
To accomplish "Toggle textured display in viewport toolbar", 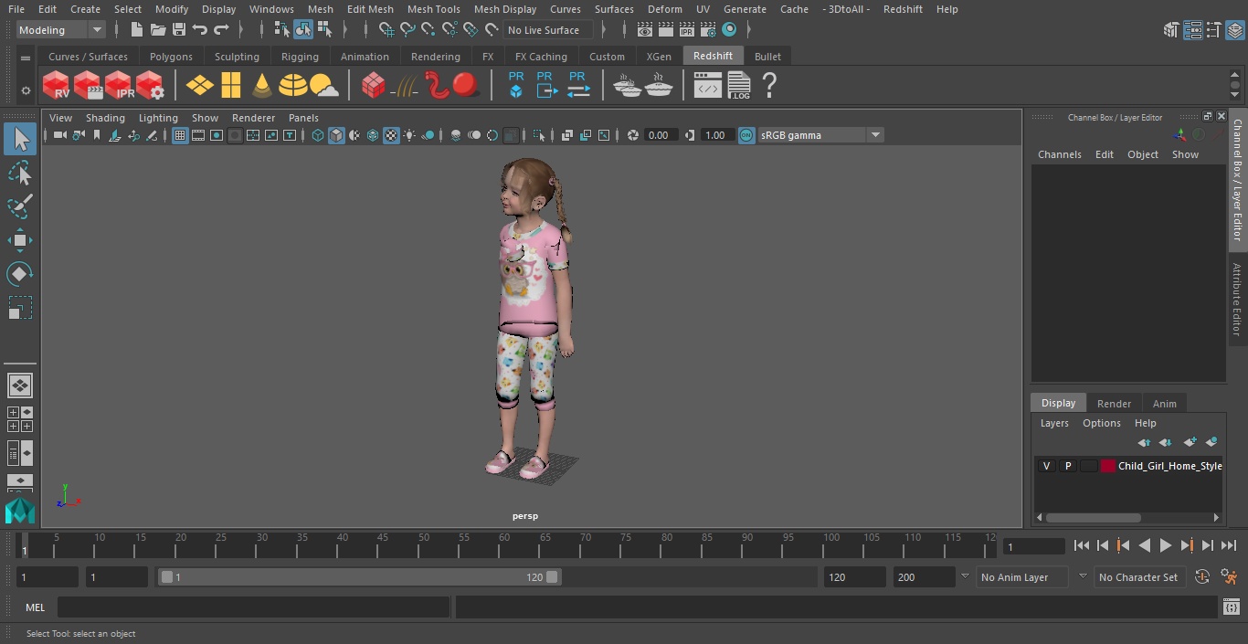I will coord(391,135).
